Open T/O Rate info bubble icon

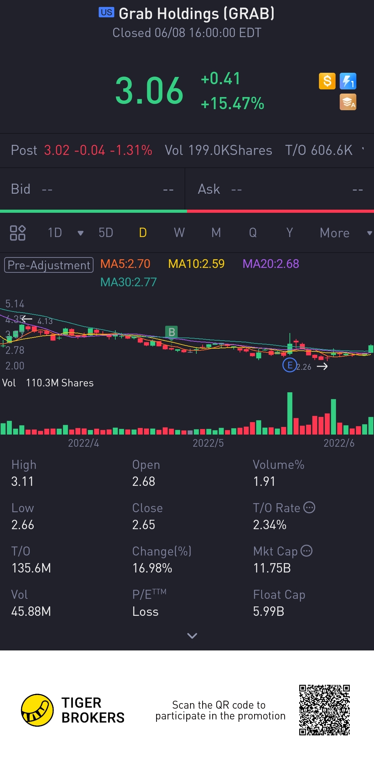(x=309, y=507)
